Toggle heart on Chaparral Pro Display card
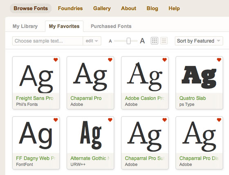This screenshot has height=175, width=229. pos(219,120)
